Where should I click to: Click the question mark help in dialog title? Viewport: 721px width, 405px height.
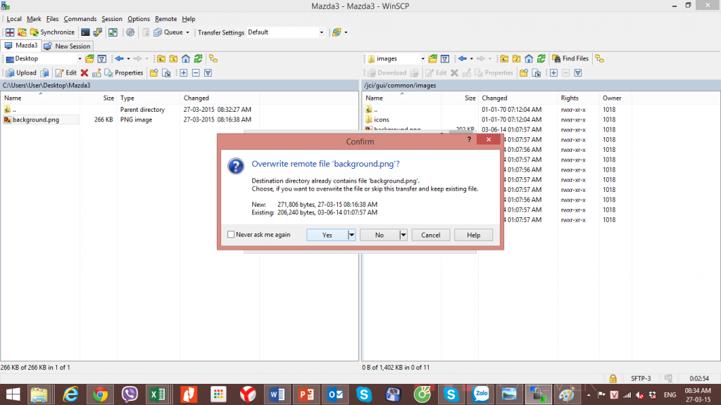(469, 140)
